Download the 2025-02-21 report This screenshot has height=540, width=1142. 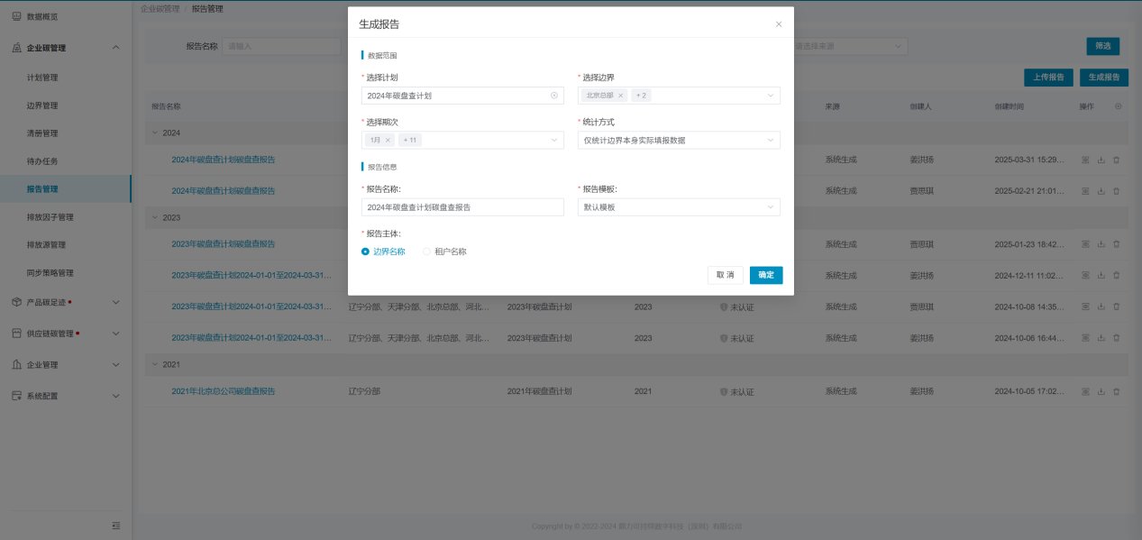pyautogui.click(x=1101, y=191)
